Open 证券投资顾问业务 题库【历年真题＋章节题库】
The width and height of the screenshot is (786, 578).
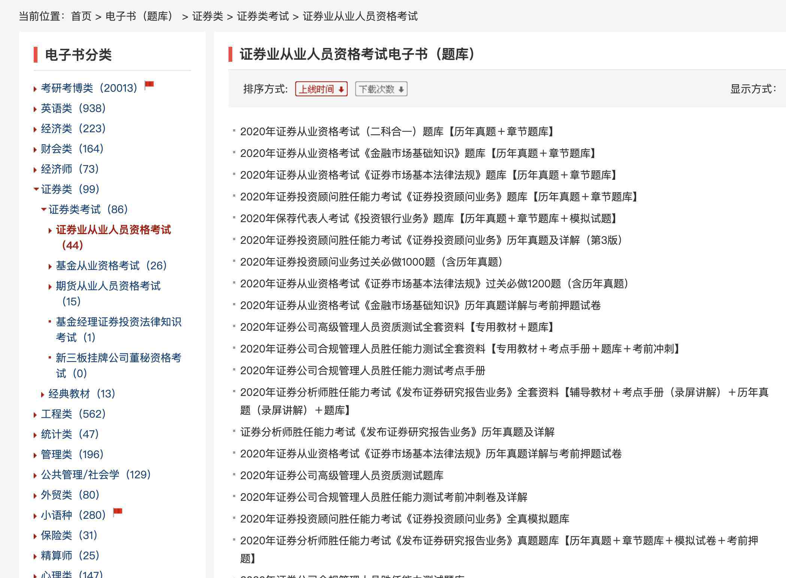(439, 197)
